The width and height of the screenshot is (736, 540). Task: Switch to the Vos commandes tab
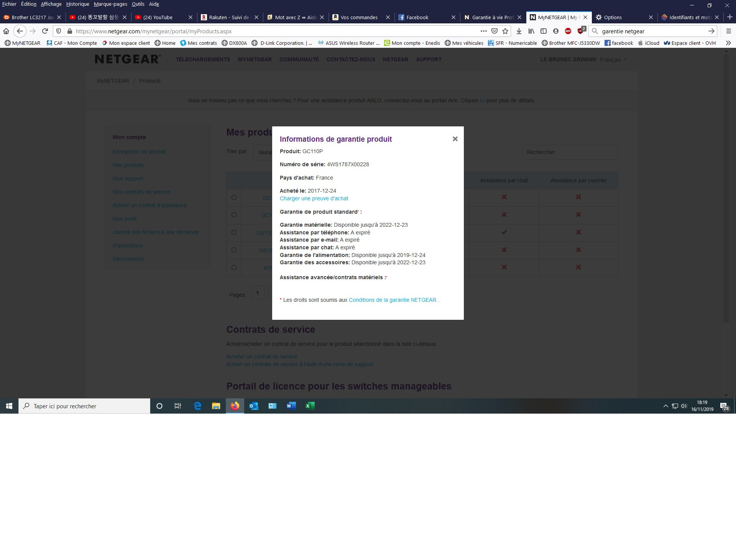359,17
